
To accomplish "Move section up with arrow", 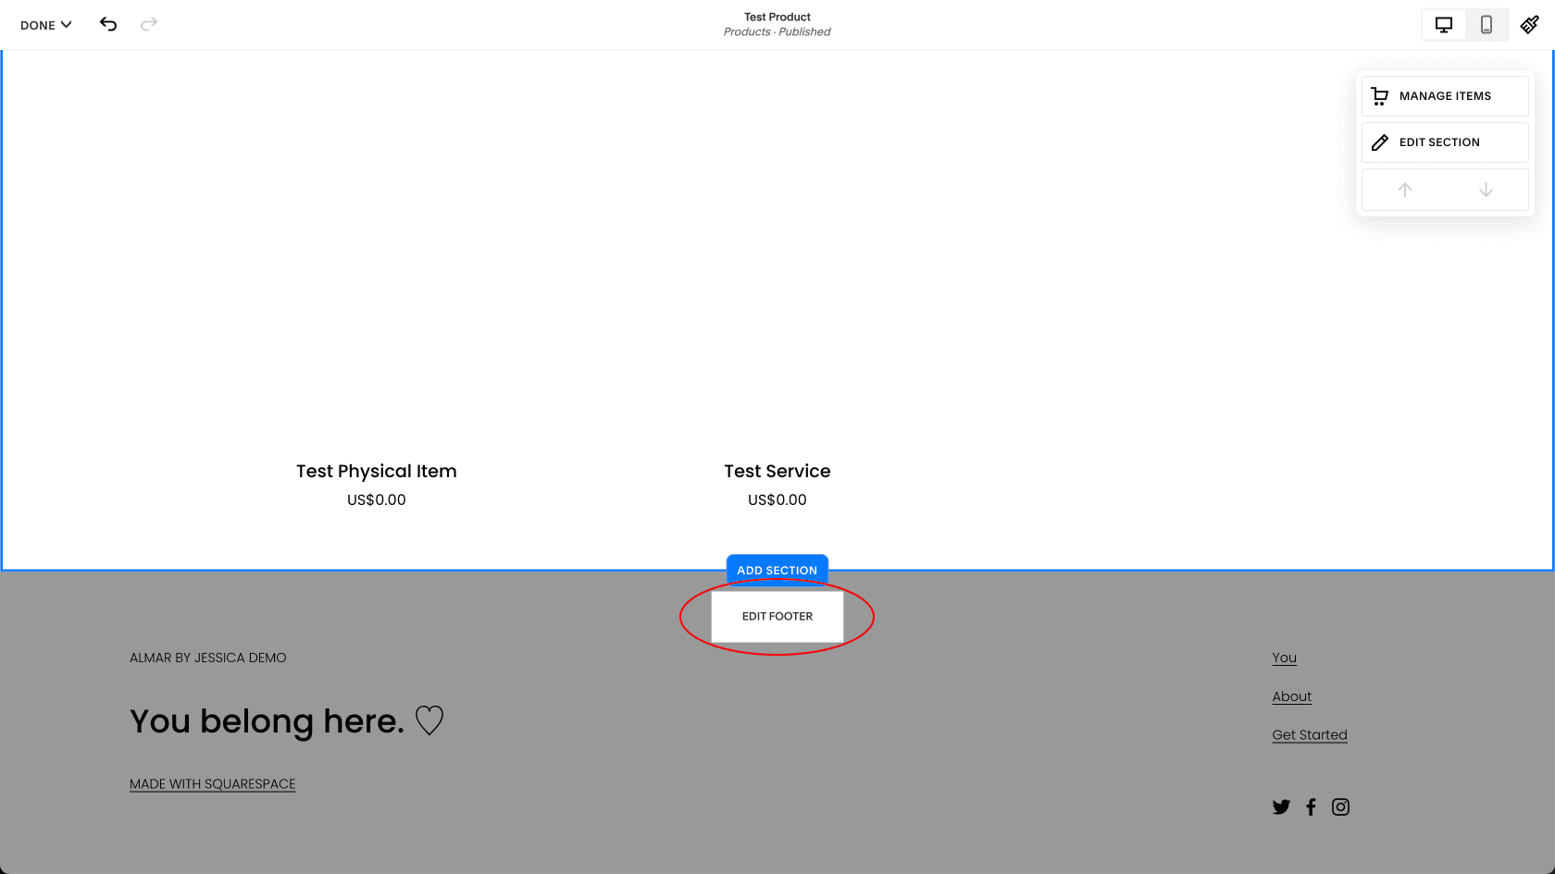I will click(1404, 190).
